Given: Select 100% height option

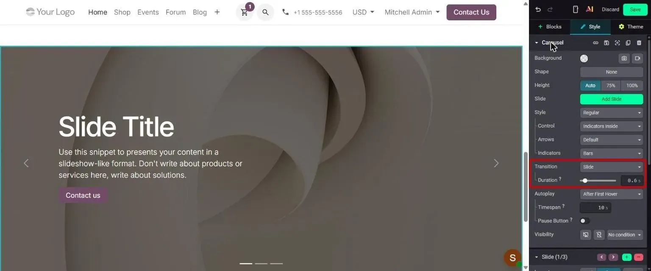Looking at the screenshot, I should [632, 86].
